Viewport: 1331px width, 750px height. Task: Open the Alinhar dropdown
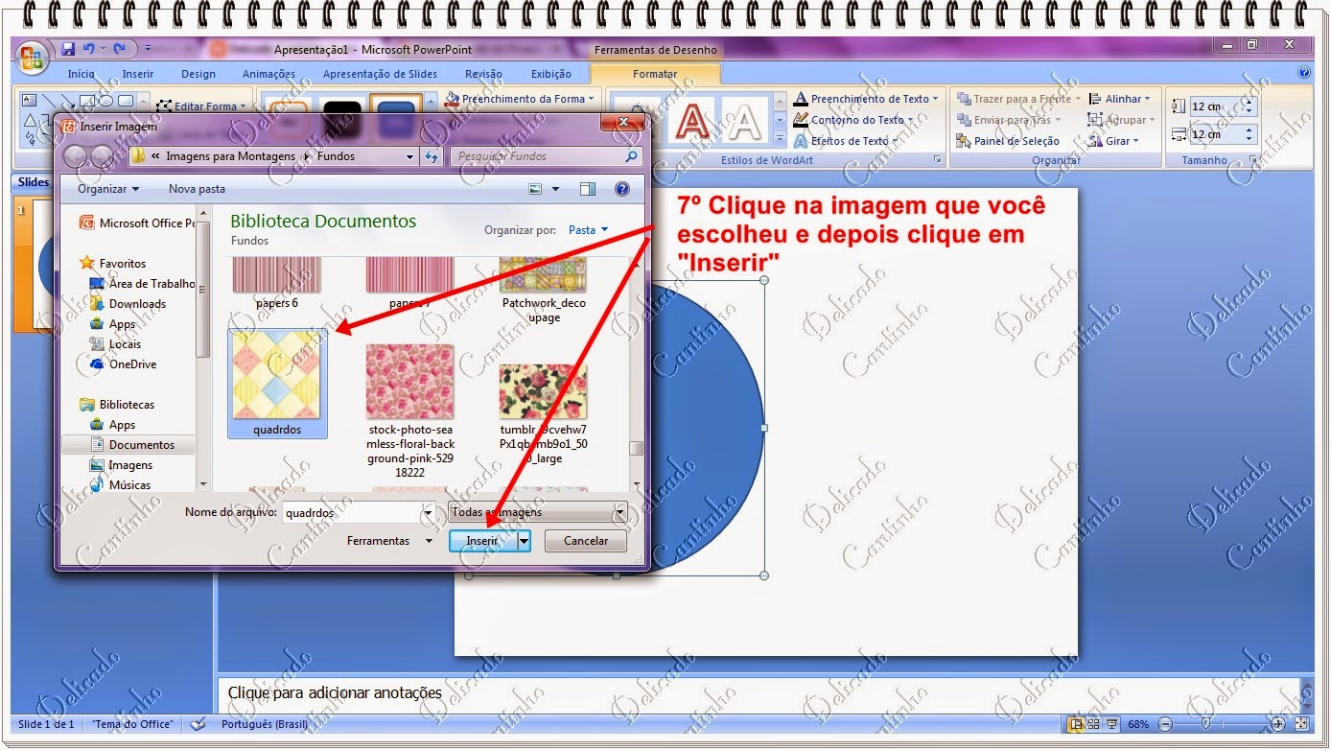(x=1119, y=99)
